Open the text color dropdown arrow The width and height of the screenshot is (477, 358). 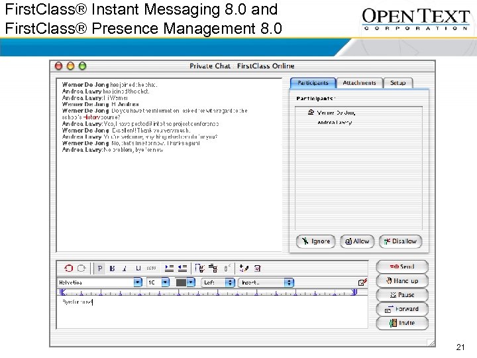(191, 282)
